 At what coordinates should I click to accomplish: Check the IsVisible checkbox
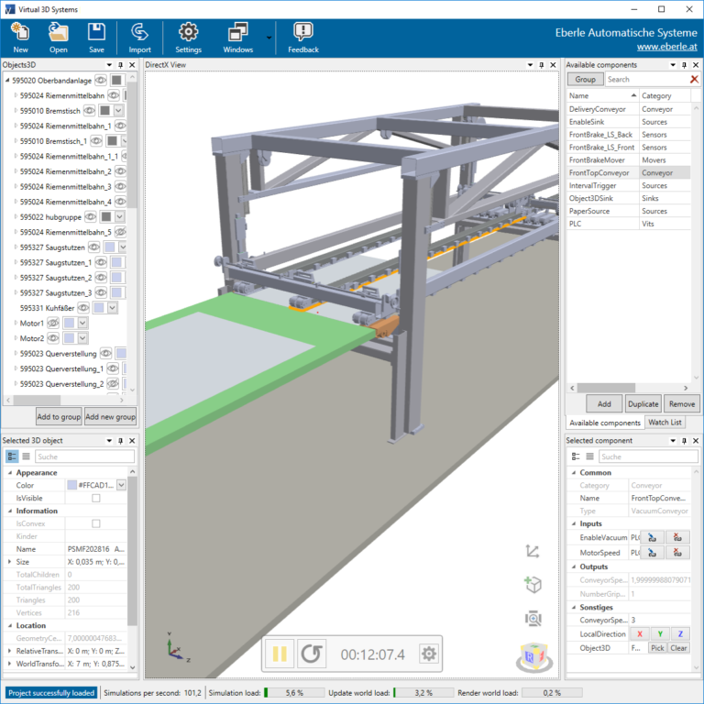click(x=96, y=498)
